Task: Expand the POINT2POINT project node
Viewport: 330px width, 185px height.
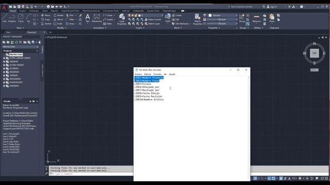Action: (4, 82)
